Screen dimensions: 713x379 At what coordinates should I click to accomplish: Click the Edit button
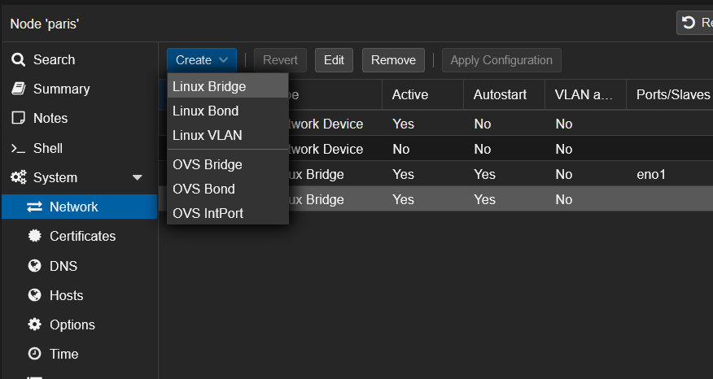334,60
